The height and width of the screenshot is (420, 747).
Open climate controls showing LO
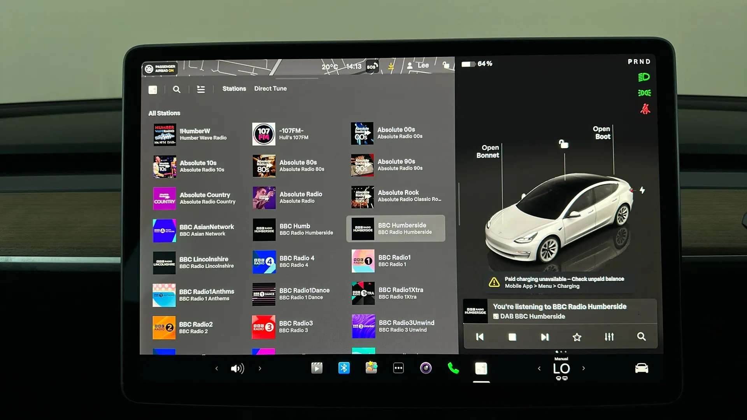tap(561, 369)
